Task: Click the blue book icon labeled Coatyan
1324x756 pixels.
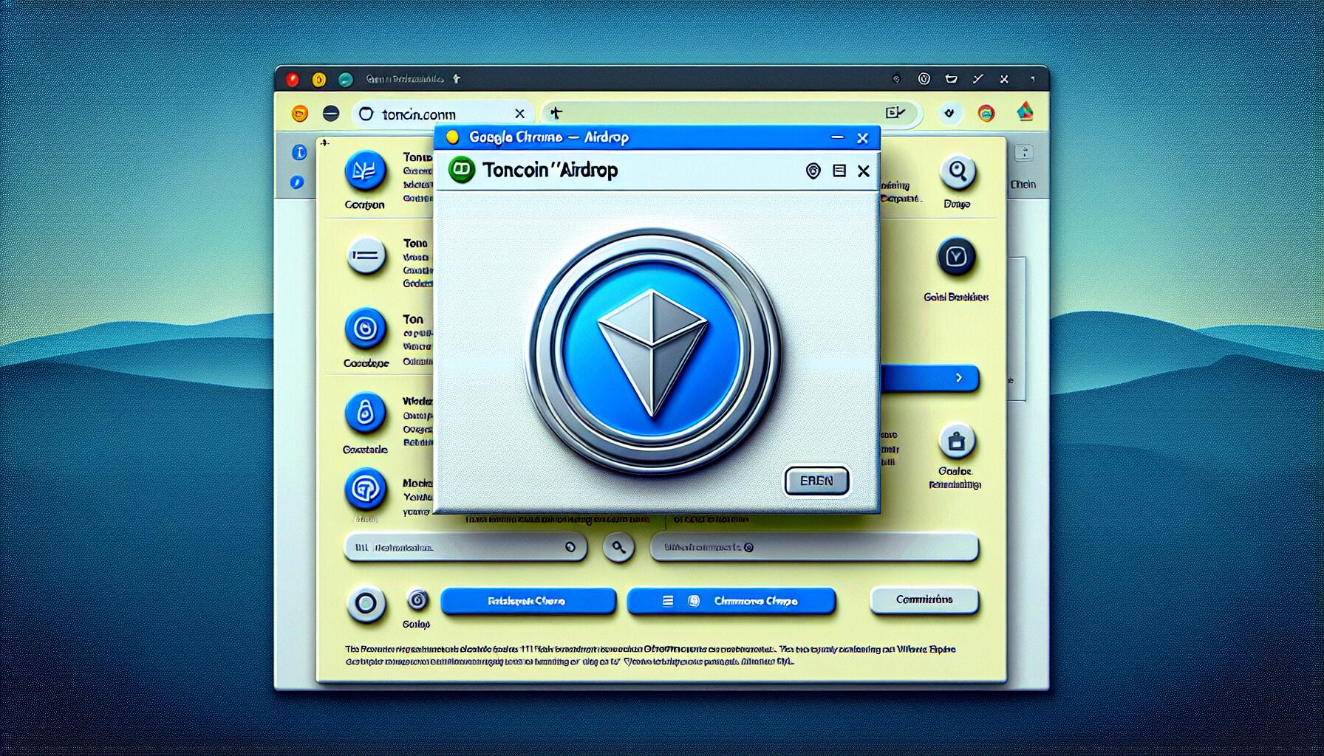Action: click(x=365, y=171)
